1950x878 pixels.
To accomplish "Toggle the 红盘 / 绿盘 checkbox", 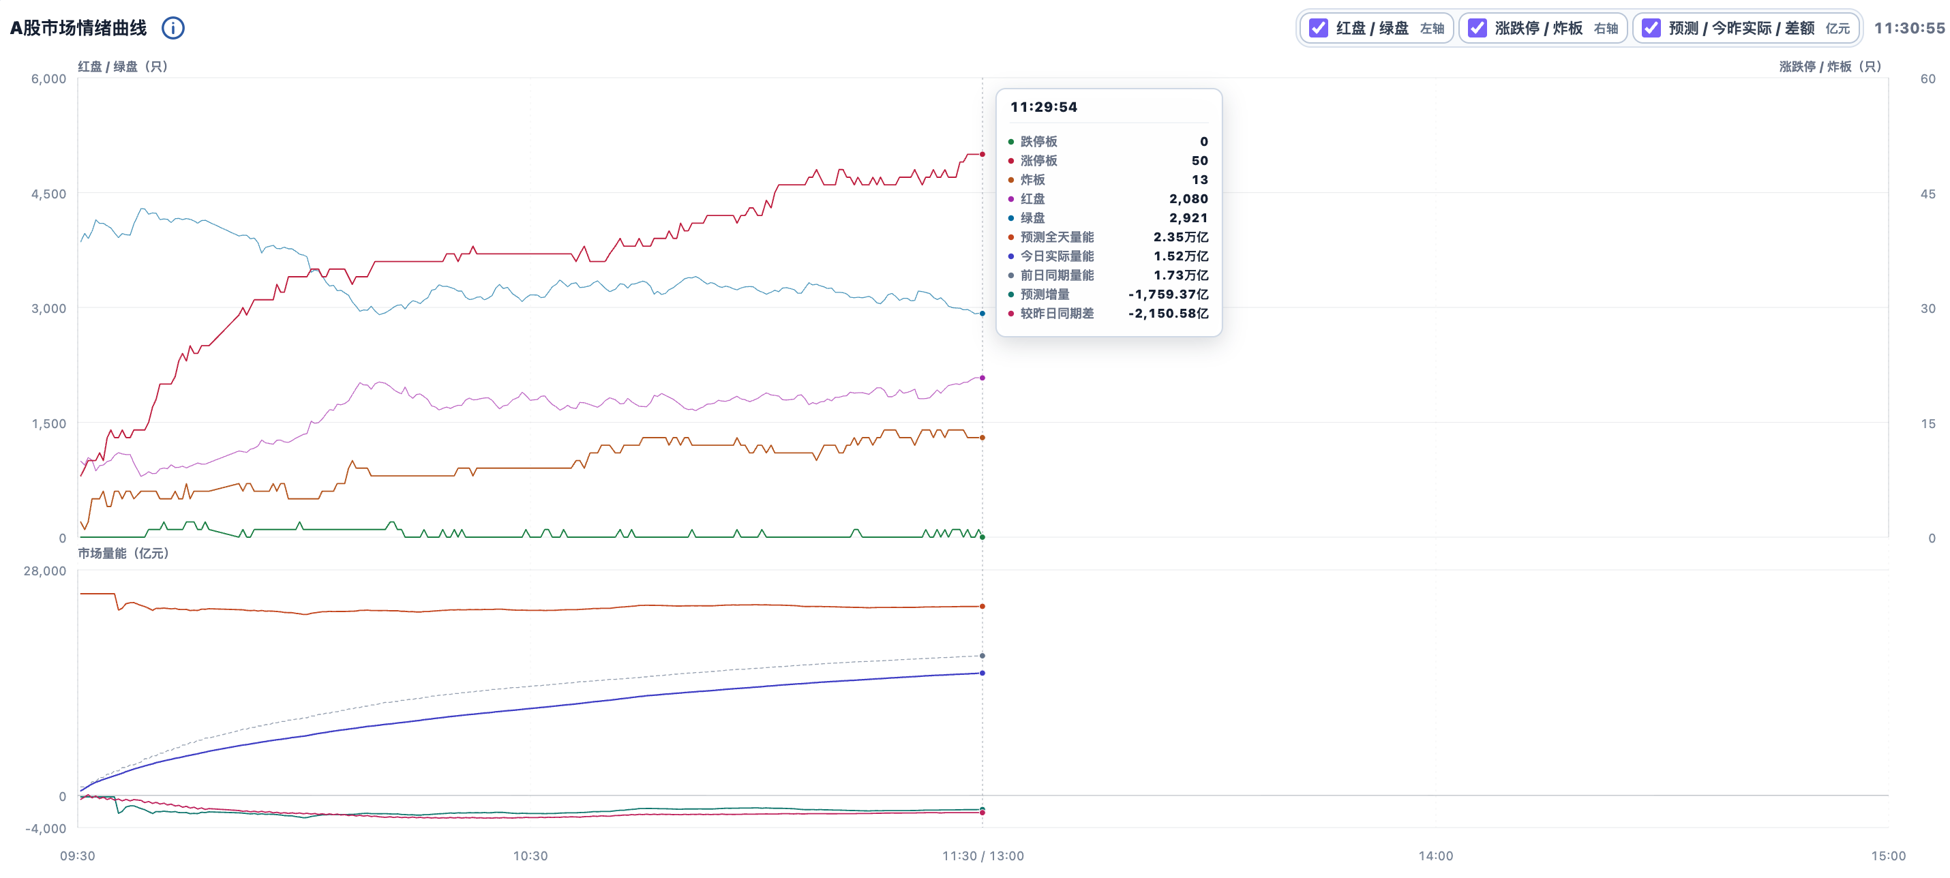I will (1319, 28).
